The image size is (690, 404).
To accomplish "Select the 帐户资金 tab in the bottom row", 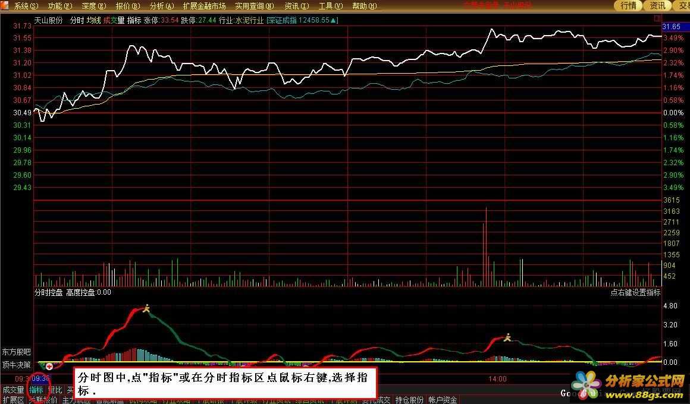I will 443,400.
